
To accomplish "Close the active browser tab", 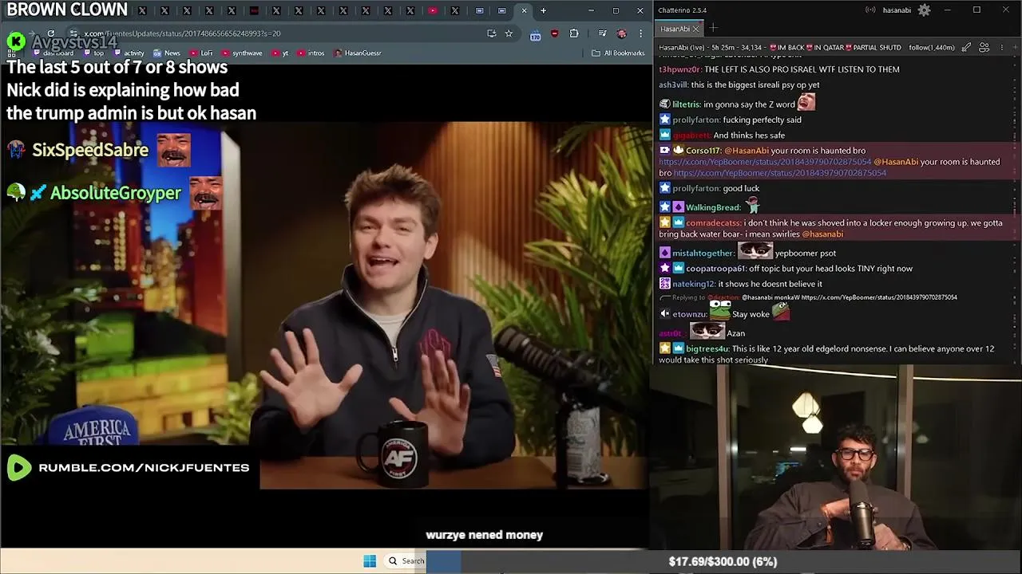I will click(x=524, y=10).
